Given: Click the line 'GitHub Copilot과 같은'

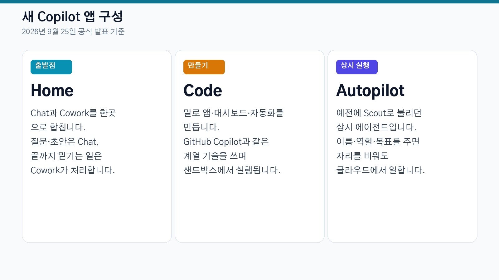Looking at the screenshot, I should pos(226,142).
